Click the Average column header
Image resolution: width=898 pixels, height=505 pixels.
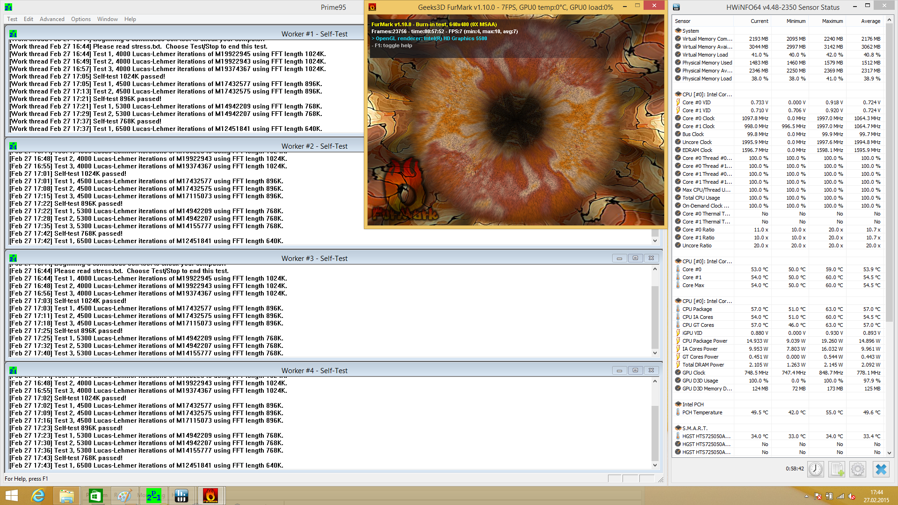tap(870, 21)
